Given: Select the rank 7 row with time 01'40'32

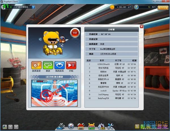Looking at the screenshot, I should [112, 87].
